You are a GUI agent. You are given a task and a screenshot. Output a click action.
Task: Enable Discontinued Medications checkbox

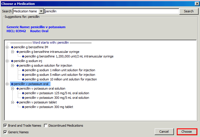coord(46,126)
